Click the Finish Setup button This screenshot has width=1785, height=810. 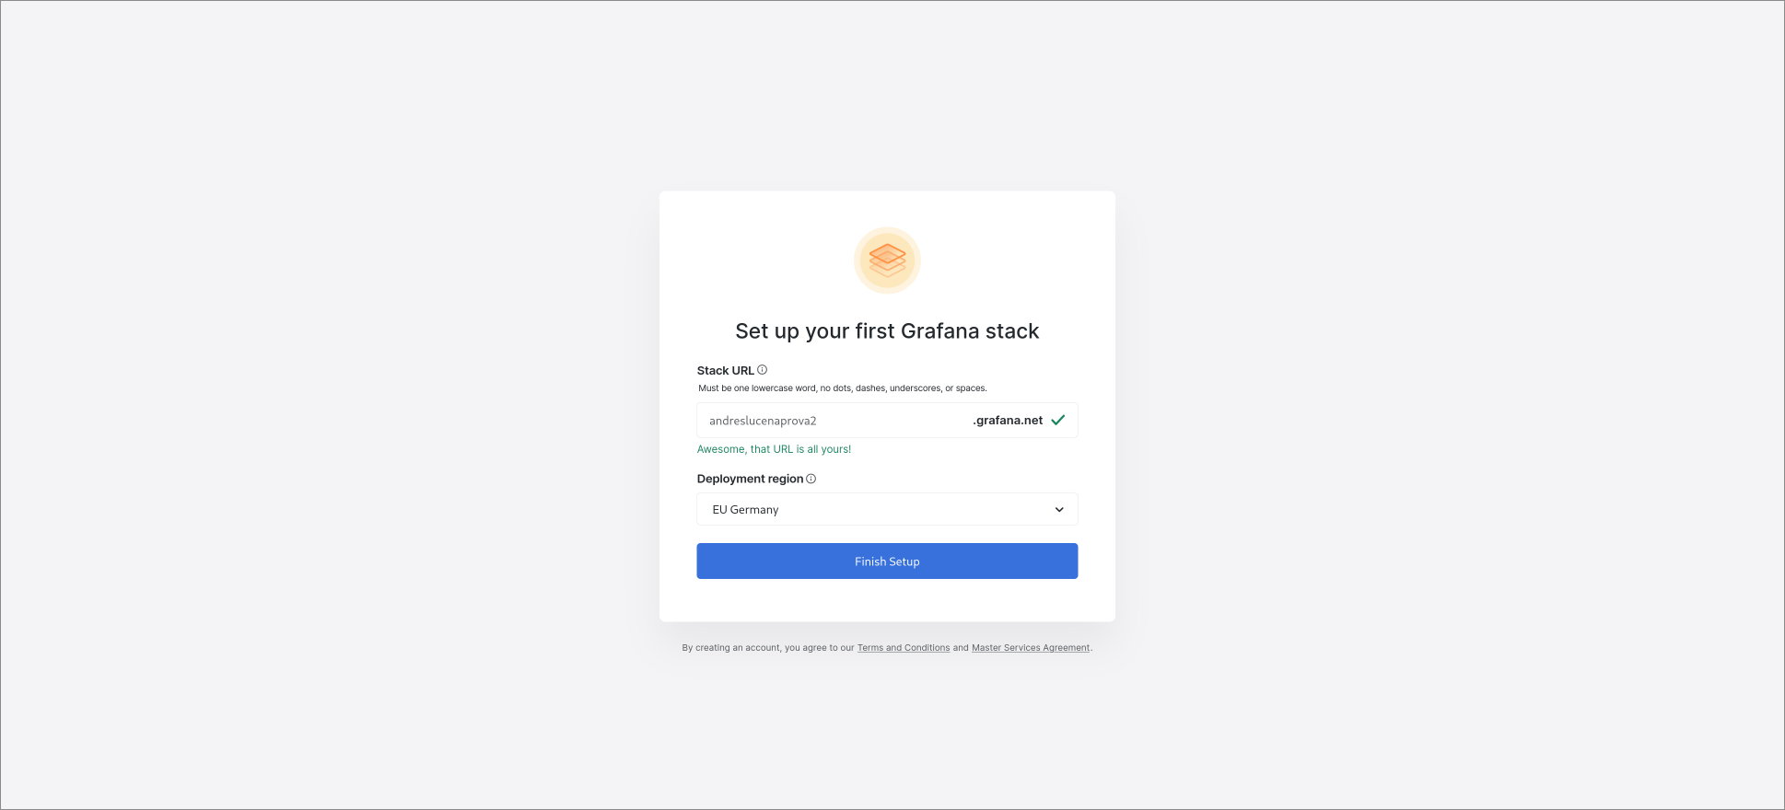(886, 561)
